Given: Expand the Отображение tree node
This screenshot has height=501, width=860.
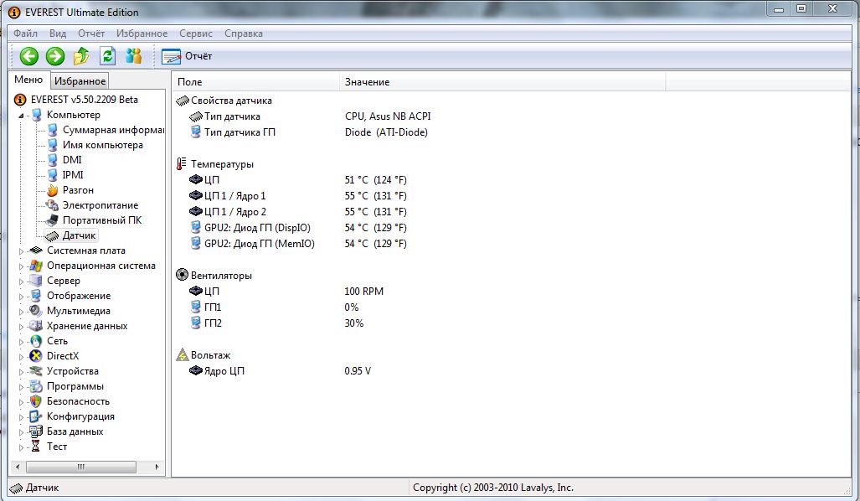Looking at the screenshot, I should pyautogui.click(x=22, y=297).
